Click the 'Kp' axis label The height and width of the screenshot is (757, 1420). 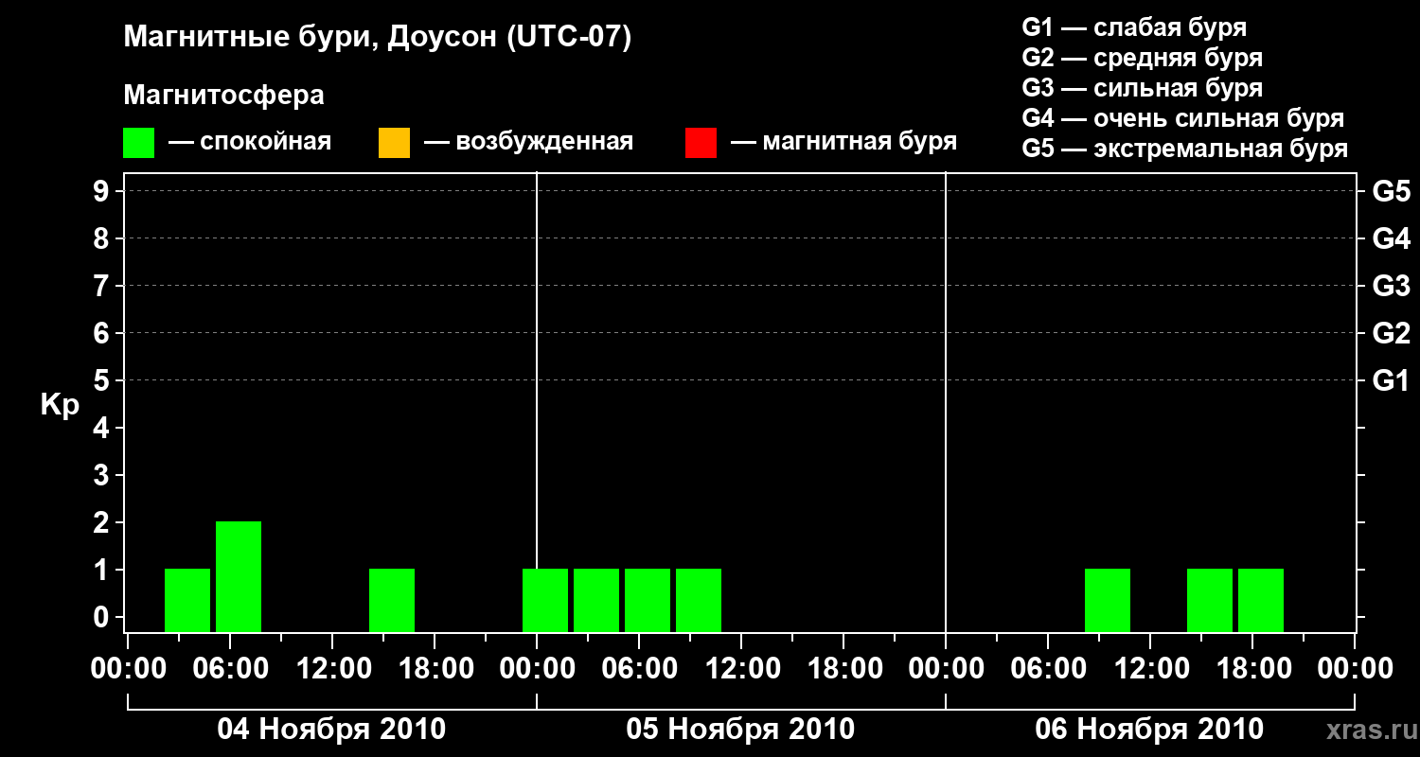60,404
